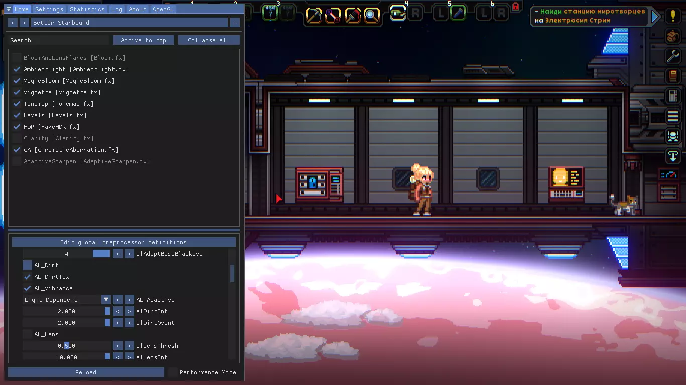Open the codex book icon
The image size is (686, 385).
point(673,76)
